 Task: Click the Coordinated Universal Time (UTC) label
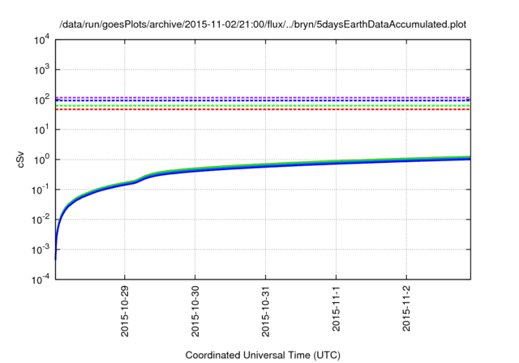263,355
